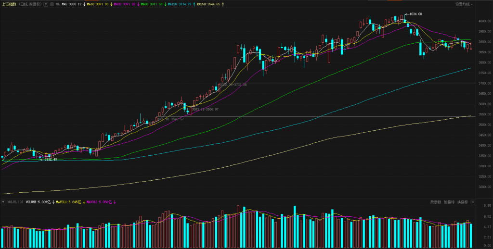The image size is (493, 249).
Task: Click the 3702.38 horizontal gap line label
Action: (234, 85)
